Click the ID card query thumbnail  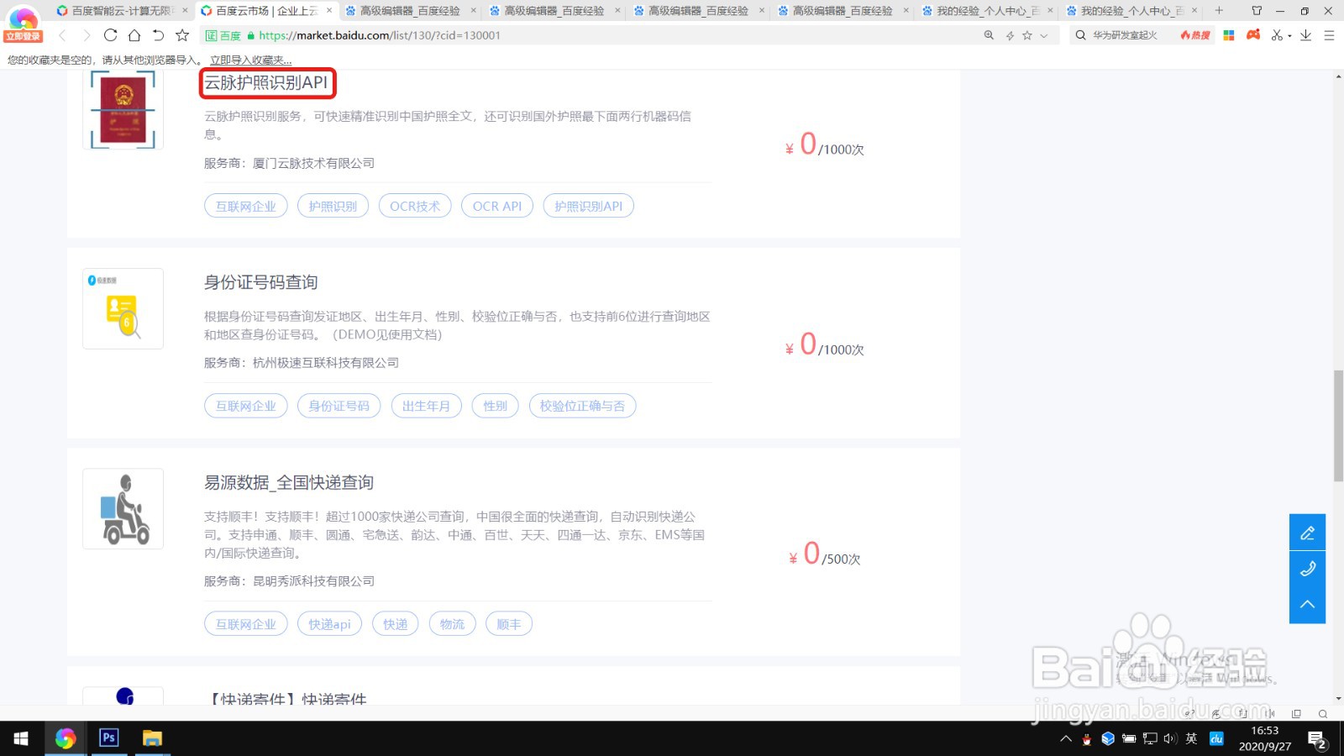click(123, 308)
